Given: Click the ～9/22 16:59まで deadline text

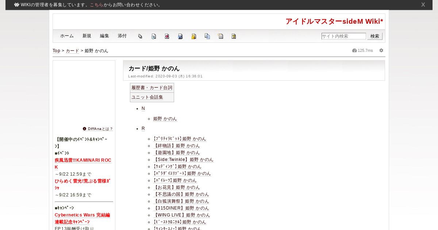Looking at the screenshot, I should [73, 195].
